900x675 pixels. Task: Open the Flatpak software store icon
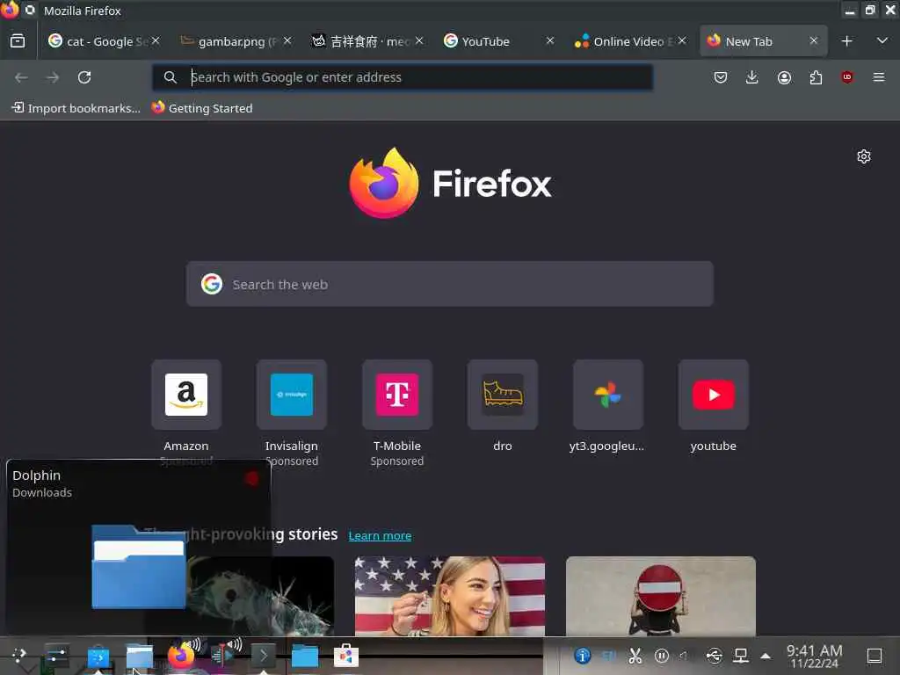[x=346, y=656]
